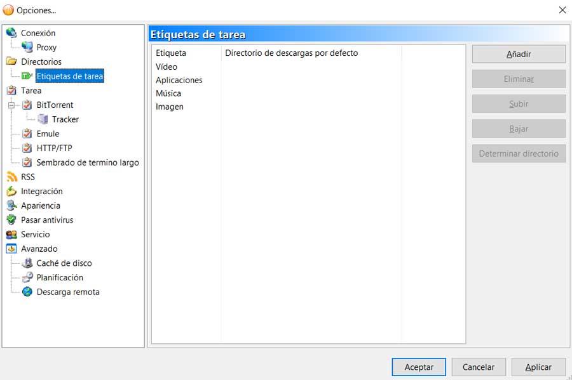Click the Directorios folder icon
Screen dimensions: 572x380
coord(11,61)
